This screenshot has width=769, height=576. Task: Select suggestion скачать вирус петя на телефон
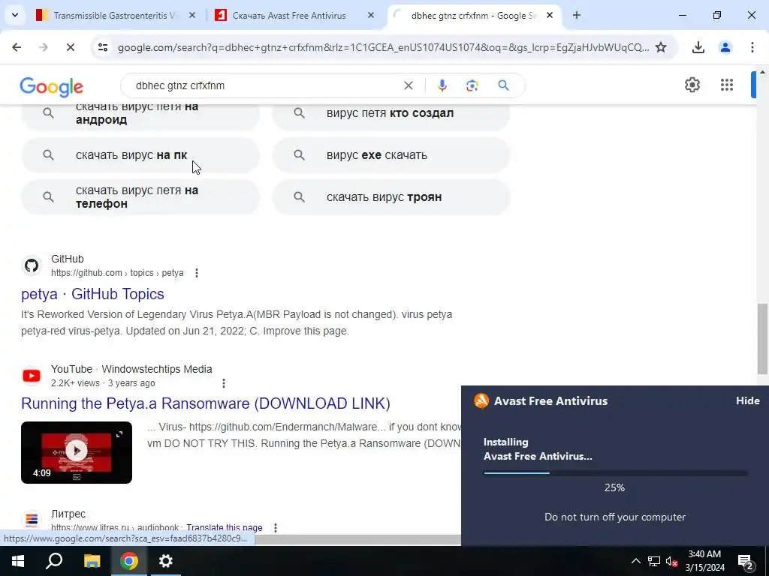pos(140,197)
